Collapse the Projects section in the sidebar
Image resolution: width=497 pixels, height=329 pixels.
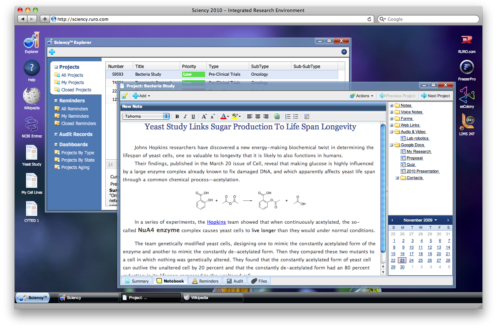[56, 67]
